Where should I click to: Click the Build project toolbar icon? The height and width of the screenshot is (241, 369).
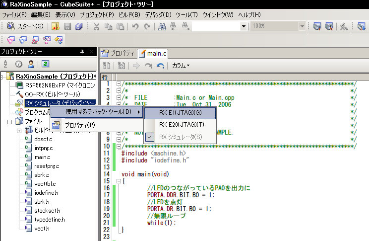point(317,26)
